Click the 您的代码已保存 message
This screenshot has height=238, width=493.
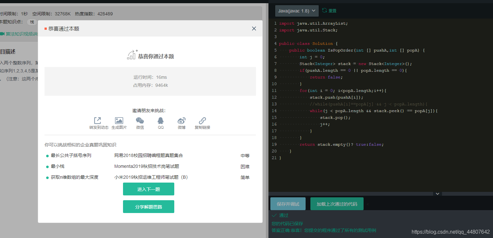pos(287,224)
